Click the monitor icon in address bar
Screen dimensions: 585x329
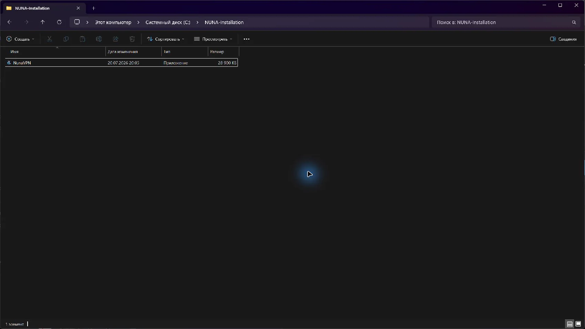click(x=77, y=22)
